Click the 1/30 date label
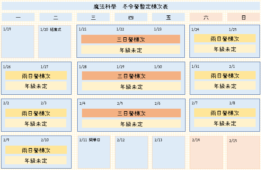 (x=158, y=67)
